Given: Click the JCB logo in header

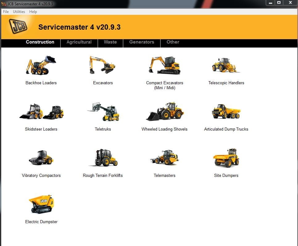Looking at the screenshot, I should 18,26.
